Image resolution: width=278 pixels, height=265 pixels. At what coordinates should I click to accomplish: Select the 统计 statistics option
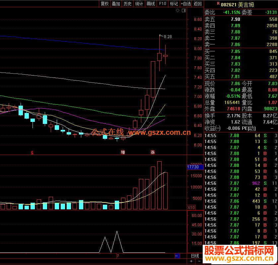tap(139, 4)
